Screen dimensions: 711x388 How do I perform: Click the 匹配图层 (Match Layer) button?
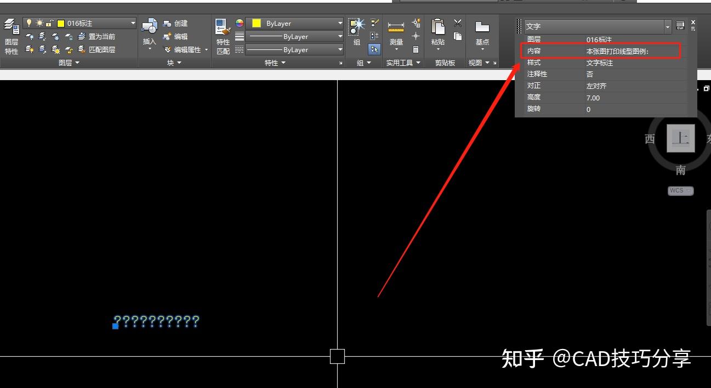click(102, 49)
